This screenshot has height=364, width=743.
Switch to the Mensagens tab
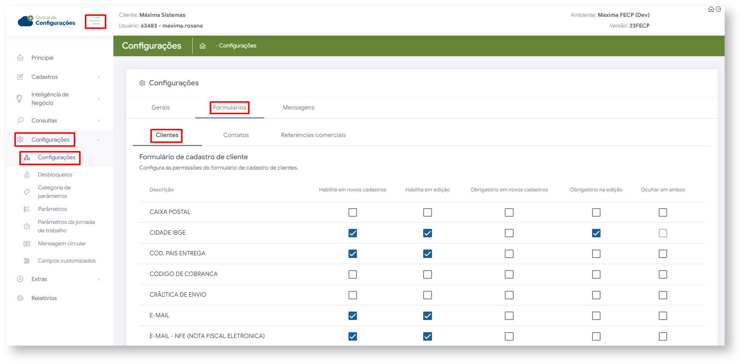(298, 108)
